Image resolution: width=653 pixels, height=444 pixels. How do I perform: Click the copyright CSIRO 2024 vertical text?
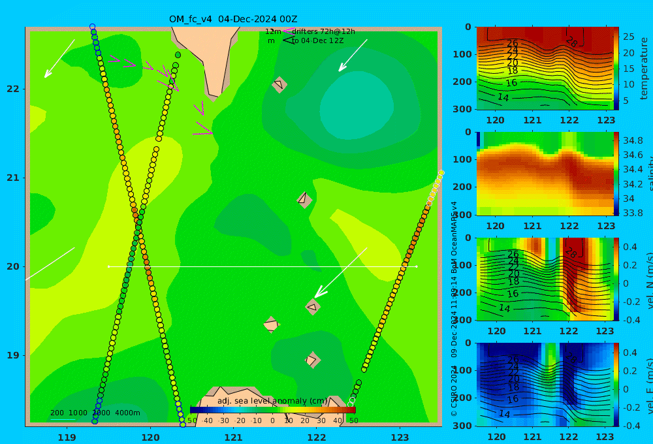[x=454, y=390]
